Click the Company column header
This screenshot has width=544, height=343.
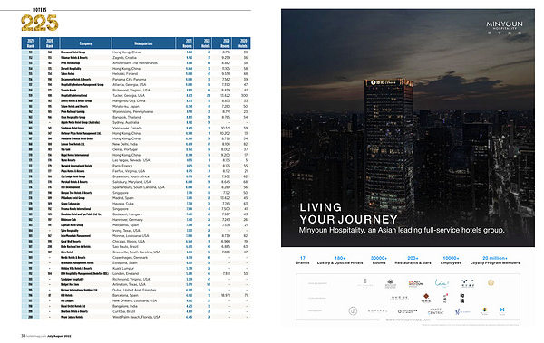click(x=86, y=43)
